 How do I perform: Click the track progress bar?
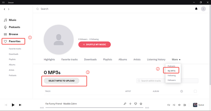click(94, 108)
